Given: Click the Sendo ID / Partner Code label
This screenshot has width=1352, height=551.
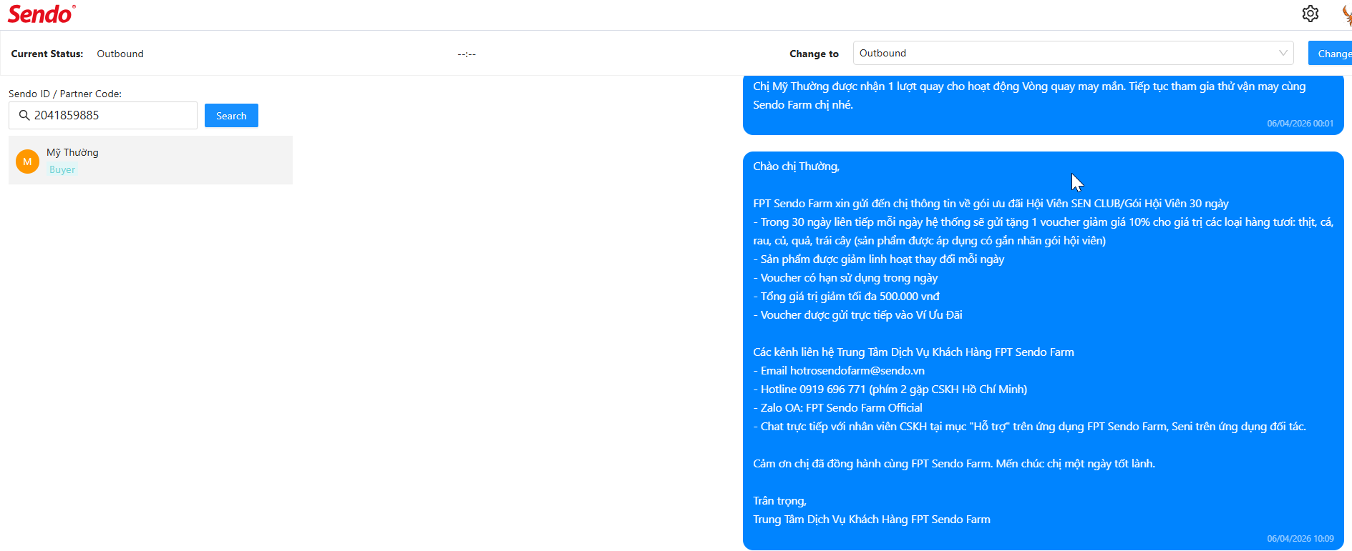Looking at the screenshot, I should [65, 94].
